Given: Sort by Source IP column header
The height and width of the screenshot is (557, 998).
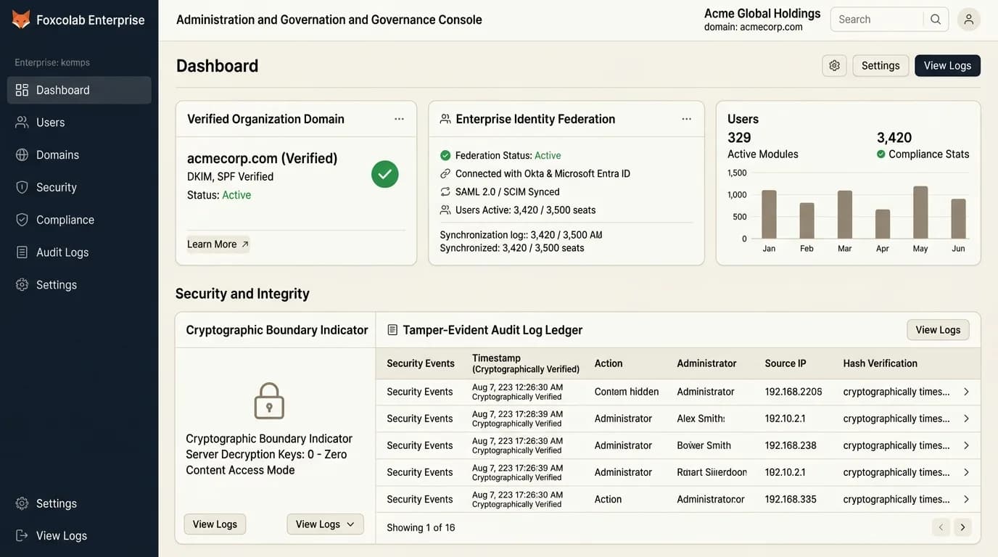Looking at the screenshot, I should coord(785,363).
